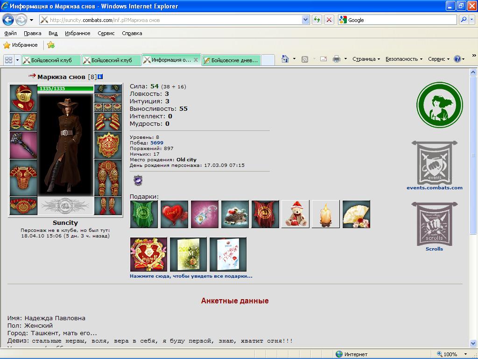Viewport: 478px width, 359px height.
Task: Click the necklace equipment slot icon
Action: point(108,98)
